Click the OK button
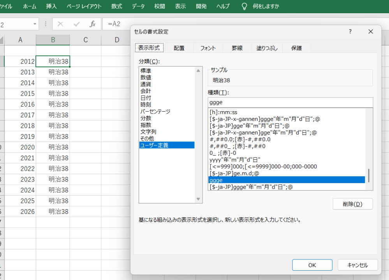Image resolution: width=389 pixels, height=280 pixels. [x=312, y=265]
